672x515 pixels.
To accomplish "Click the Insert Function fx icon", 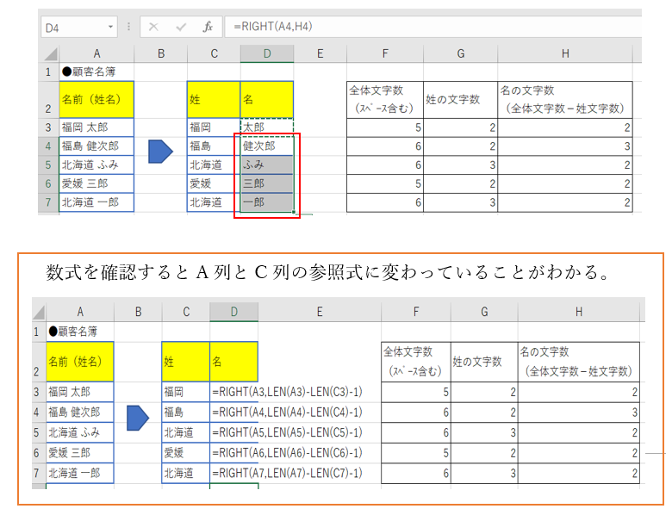I will tap(208, 27).
